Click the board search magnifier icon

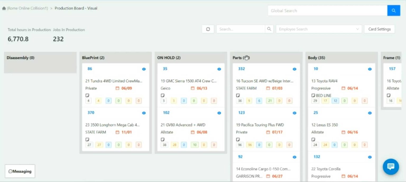pos(269,29)
